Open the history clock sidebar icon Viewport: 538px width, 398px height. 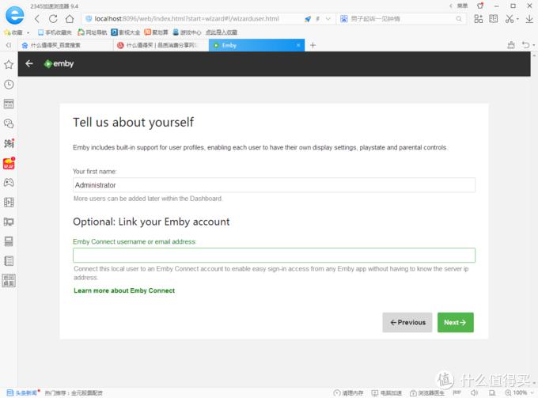(x=9, y=85)
